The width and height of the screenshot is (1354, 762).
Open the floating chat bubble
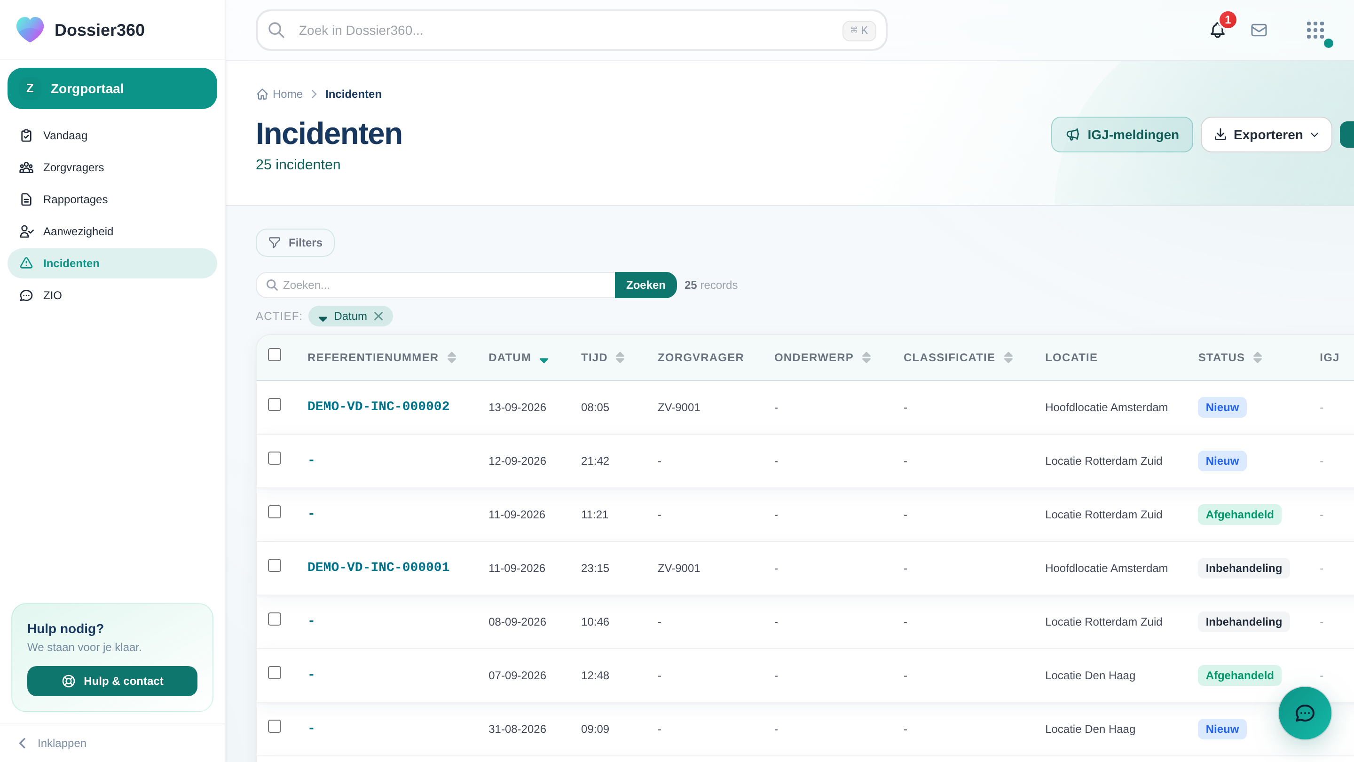[1305, 713]
